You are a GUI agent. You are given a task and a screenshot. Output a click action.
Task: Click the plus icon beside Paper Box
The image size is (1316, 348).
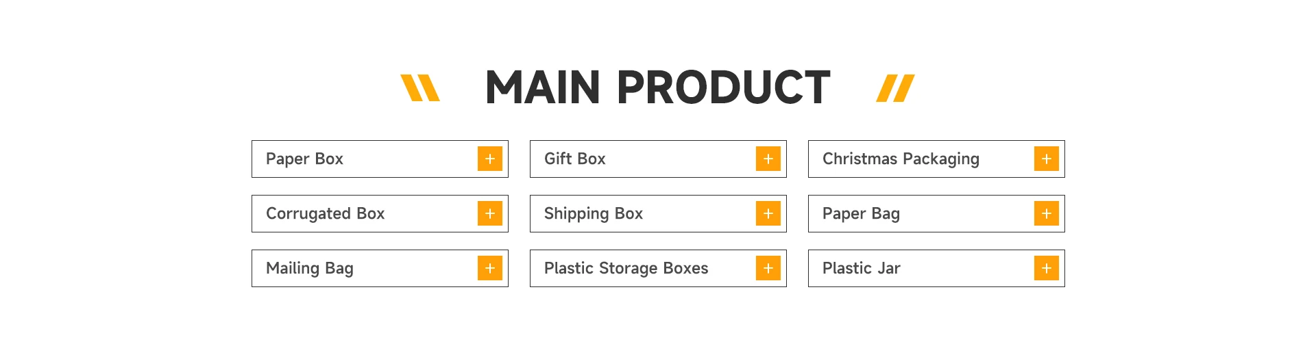point(490,159)
